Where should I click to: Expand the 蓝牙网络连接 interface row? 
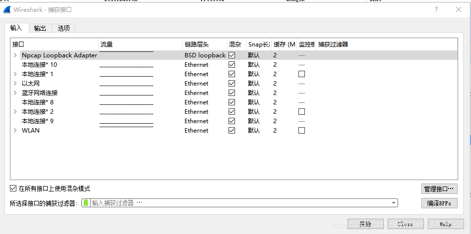[15, 93]
